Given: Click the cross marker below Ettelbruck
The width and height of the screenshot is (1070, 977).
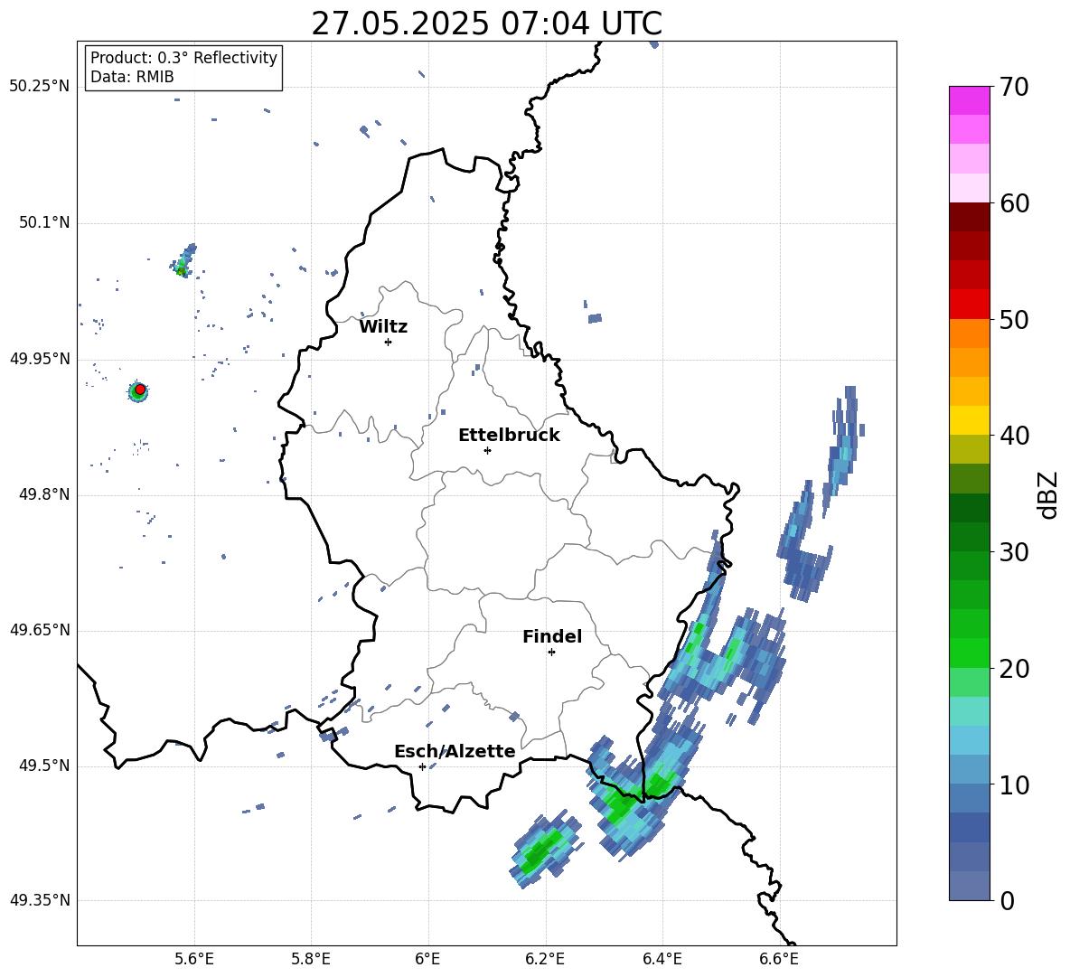Looking at the screenshot, I should (x=487, y=450).
